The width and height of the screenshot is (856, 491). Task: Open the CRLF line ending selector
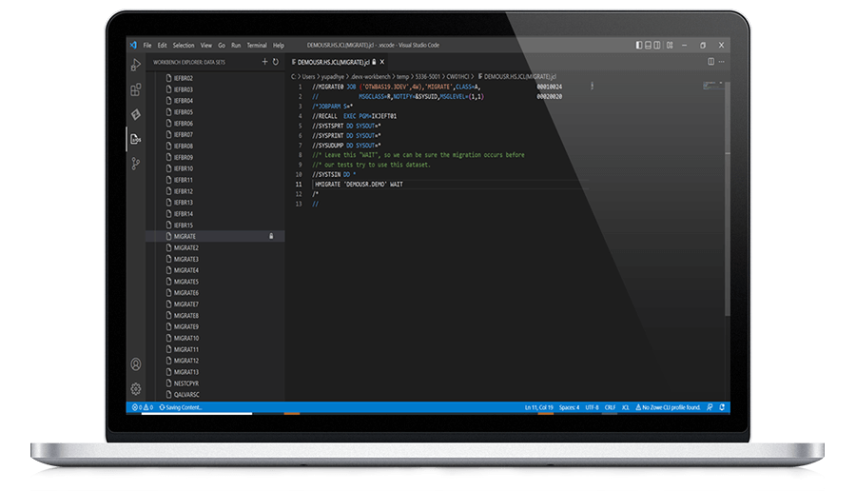pyautogui.click(x=610, y=407)
